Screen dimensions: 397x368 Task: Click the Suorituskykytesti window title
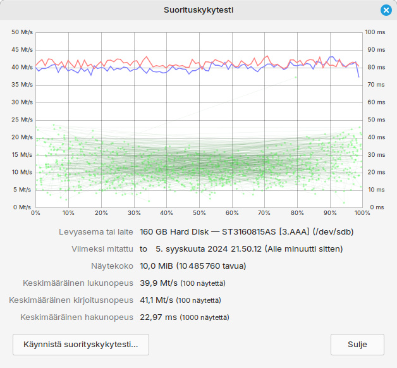tap(198, 10)
